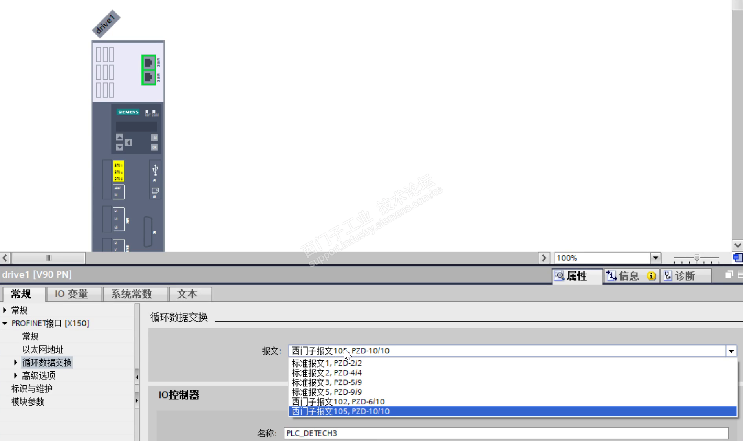Click the 报文 telegram dropdown arrow
743x441 pixels.
pyautogui.click(x=731, y=351)
